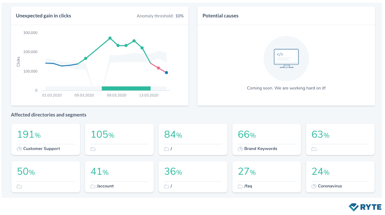This screenshot has height=215, width=385.
Task: Select the 24% value in Coronavirus card
Action: (320, 172)
